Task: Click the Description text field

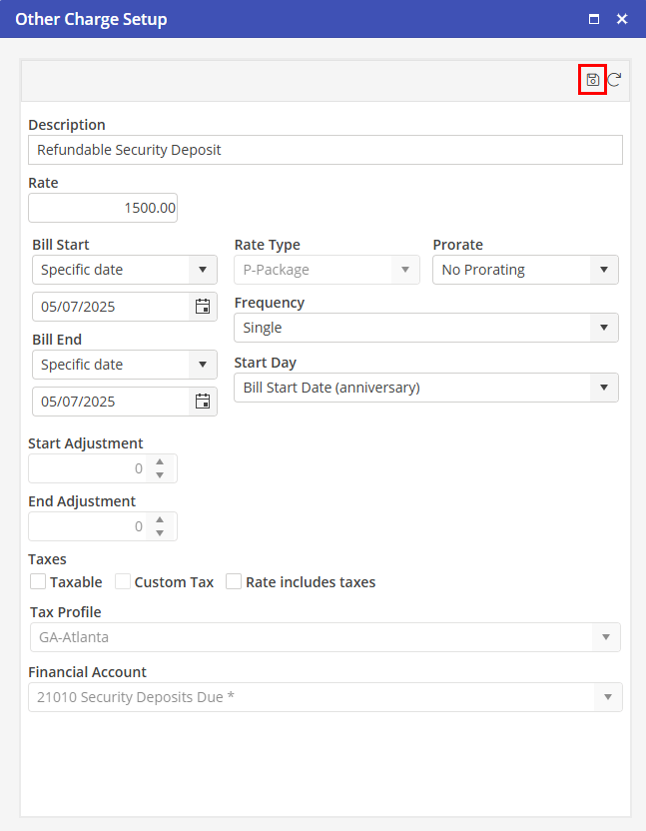Action: pos(324,150)
